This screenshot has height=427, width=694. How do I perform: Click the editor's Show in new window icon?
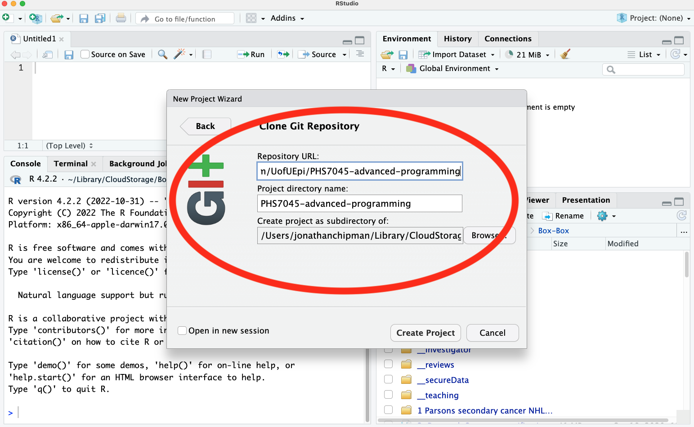(x=48, y=54)
